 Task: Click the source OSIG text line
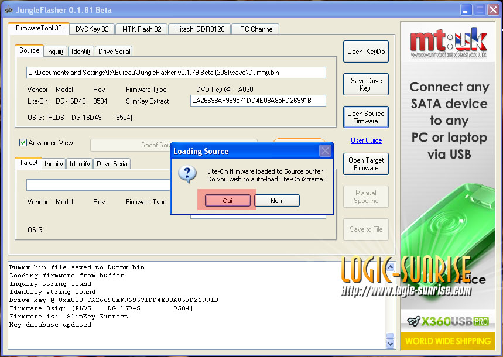(80, 118)
